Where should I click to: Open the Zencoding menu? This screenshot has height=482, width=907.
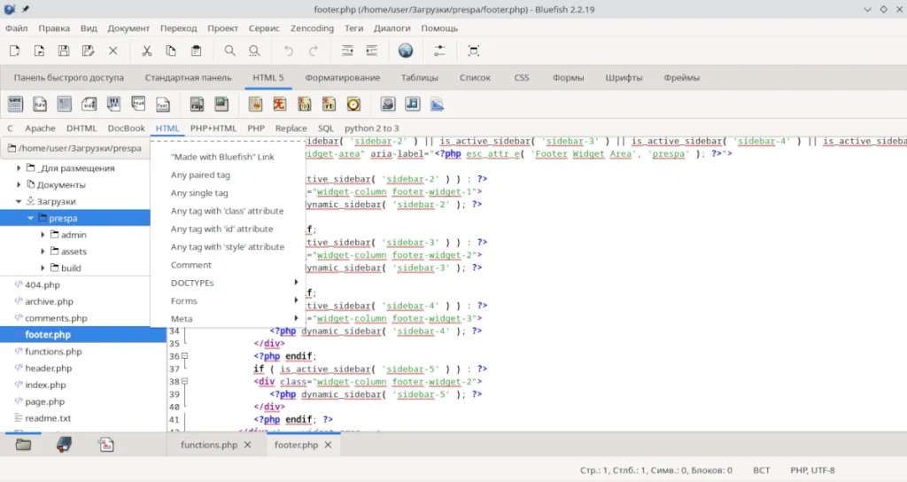click(312, 27)
